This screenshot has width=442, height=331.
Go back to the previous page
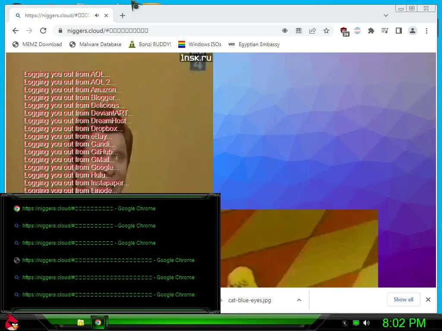(x=16, y=31)
